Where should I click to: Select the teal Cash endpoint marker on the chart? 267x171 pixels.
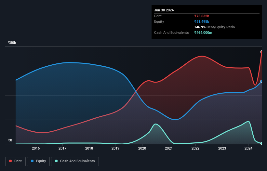261,143
